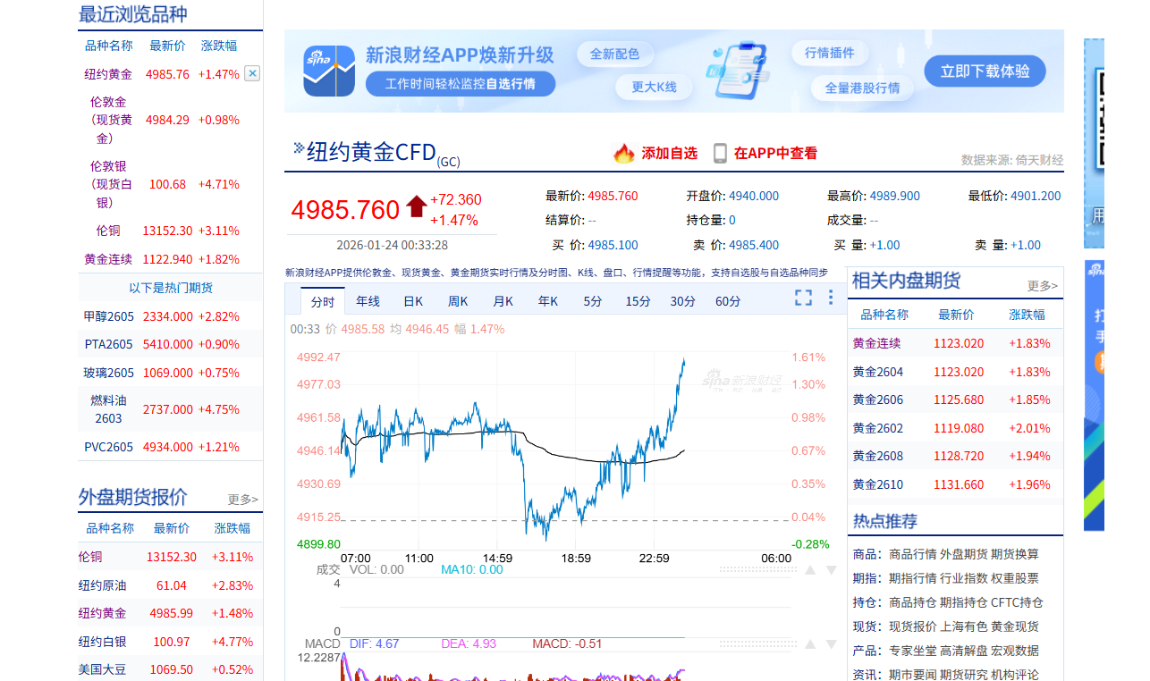Open 黄金2604 related futures row
This screenshot has height=681, width=1150.
pos(878,372)
